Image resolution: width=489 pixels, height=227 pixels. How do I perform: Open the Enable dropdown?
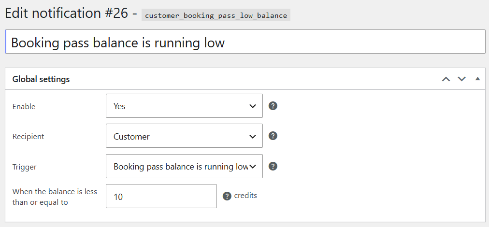coord(184,106)
